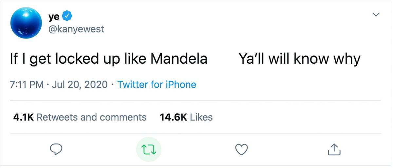Click the word "Likes" label
This screenshot has width=393, height=168.
tap(201, 117)
